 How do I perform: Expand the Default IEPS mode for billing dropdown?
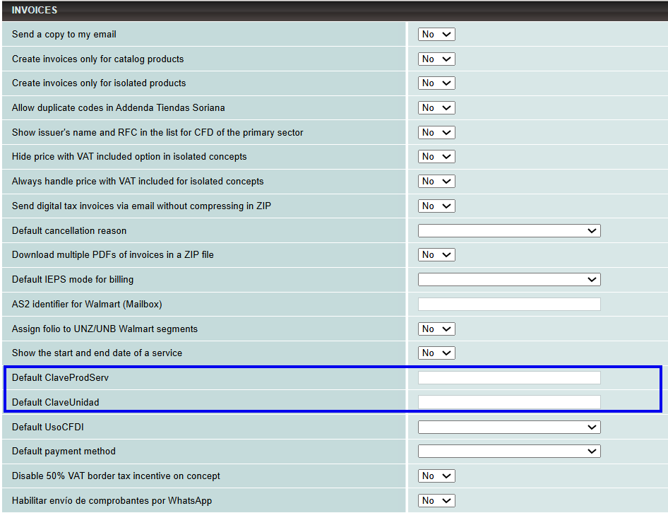[509, 280]
